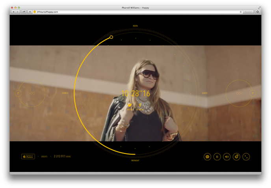Click the yellow clock dial handle
The width and height of the screenshot is (271, 188).
(111, 37)
